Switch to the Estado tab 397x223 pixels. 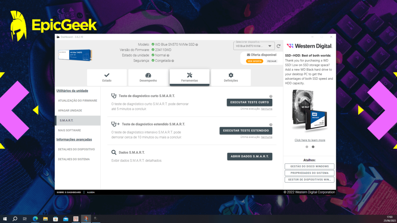click(107, 77)
